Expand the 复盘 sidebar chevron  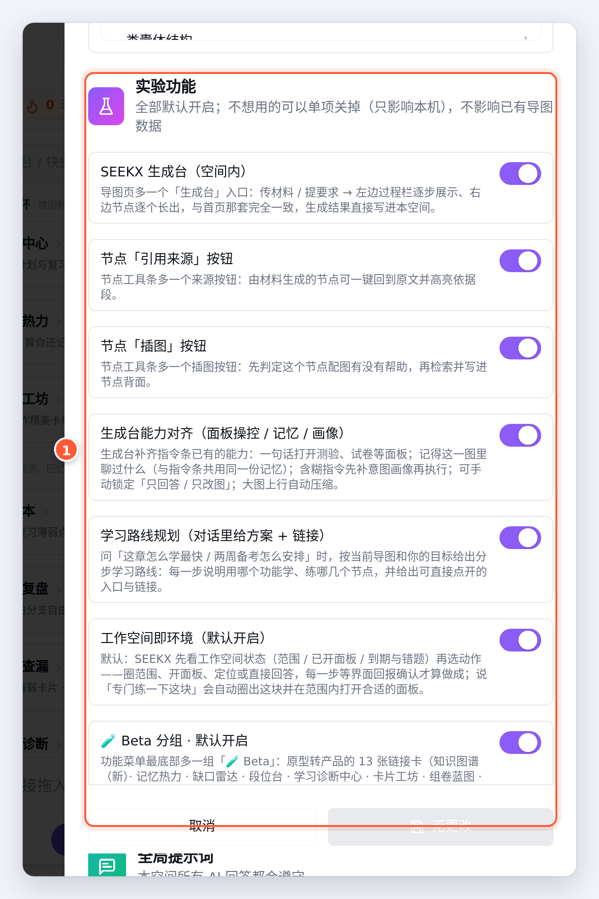click(x=59, y=589)
